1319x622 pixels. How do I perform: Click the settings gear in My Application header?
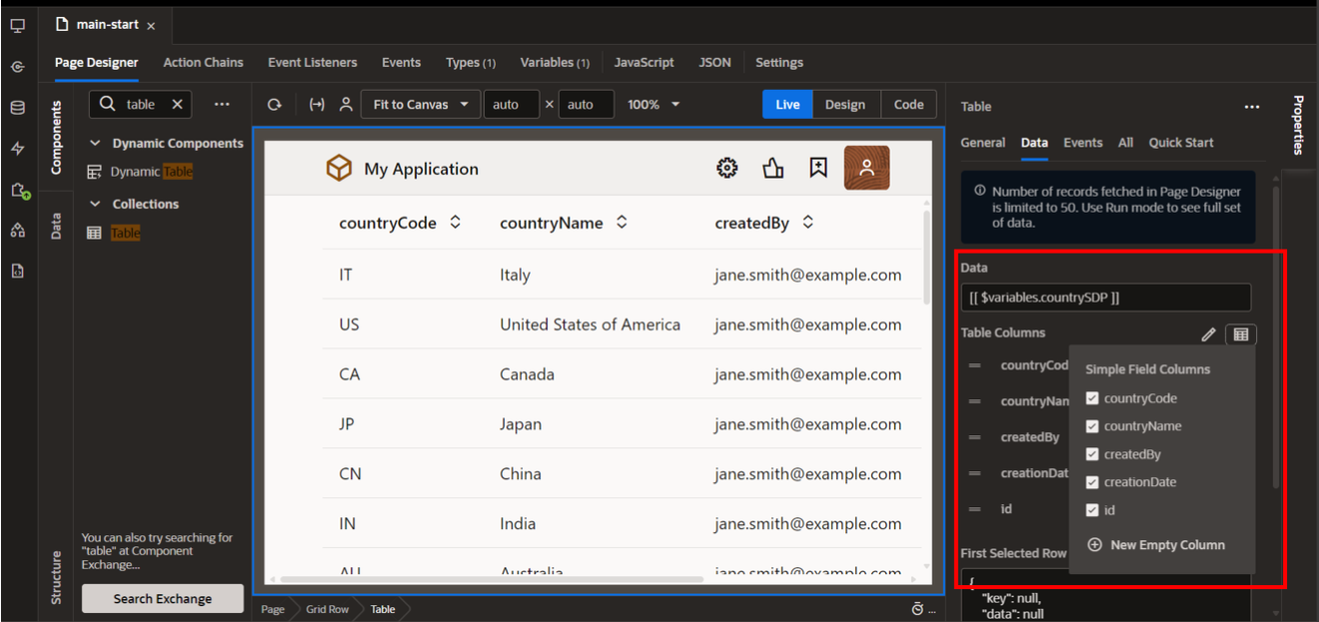pyautogui.click(x=727, y=168)
